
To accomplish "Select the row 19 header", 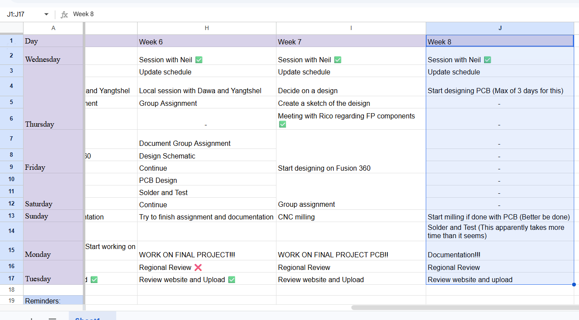I will point(11,300).
